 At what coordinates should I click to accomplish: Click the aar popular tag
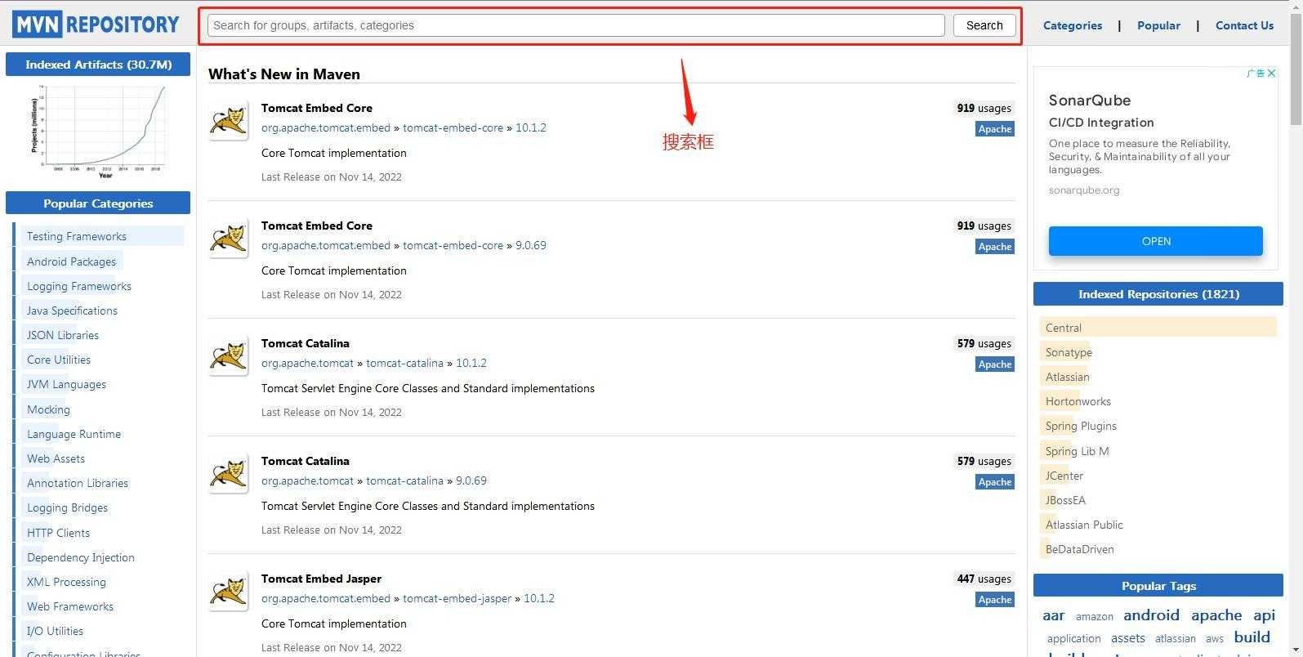1054,615
